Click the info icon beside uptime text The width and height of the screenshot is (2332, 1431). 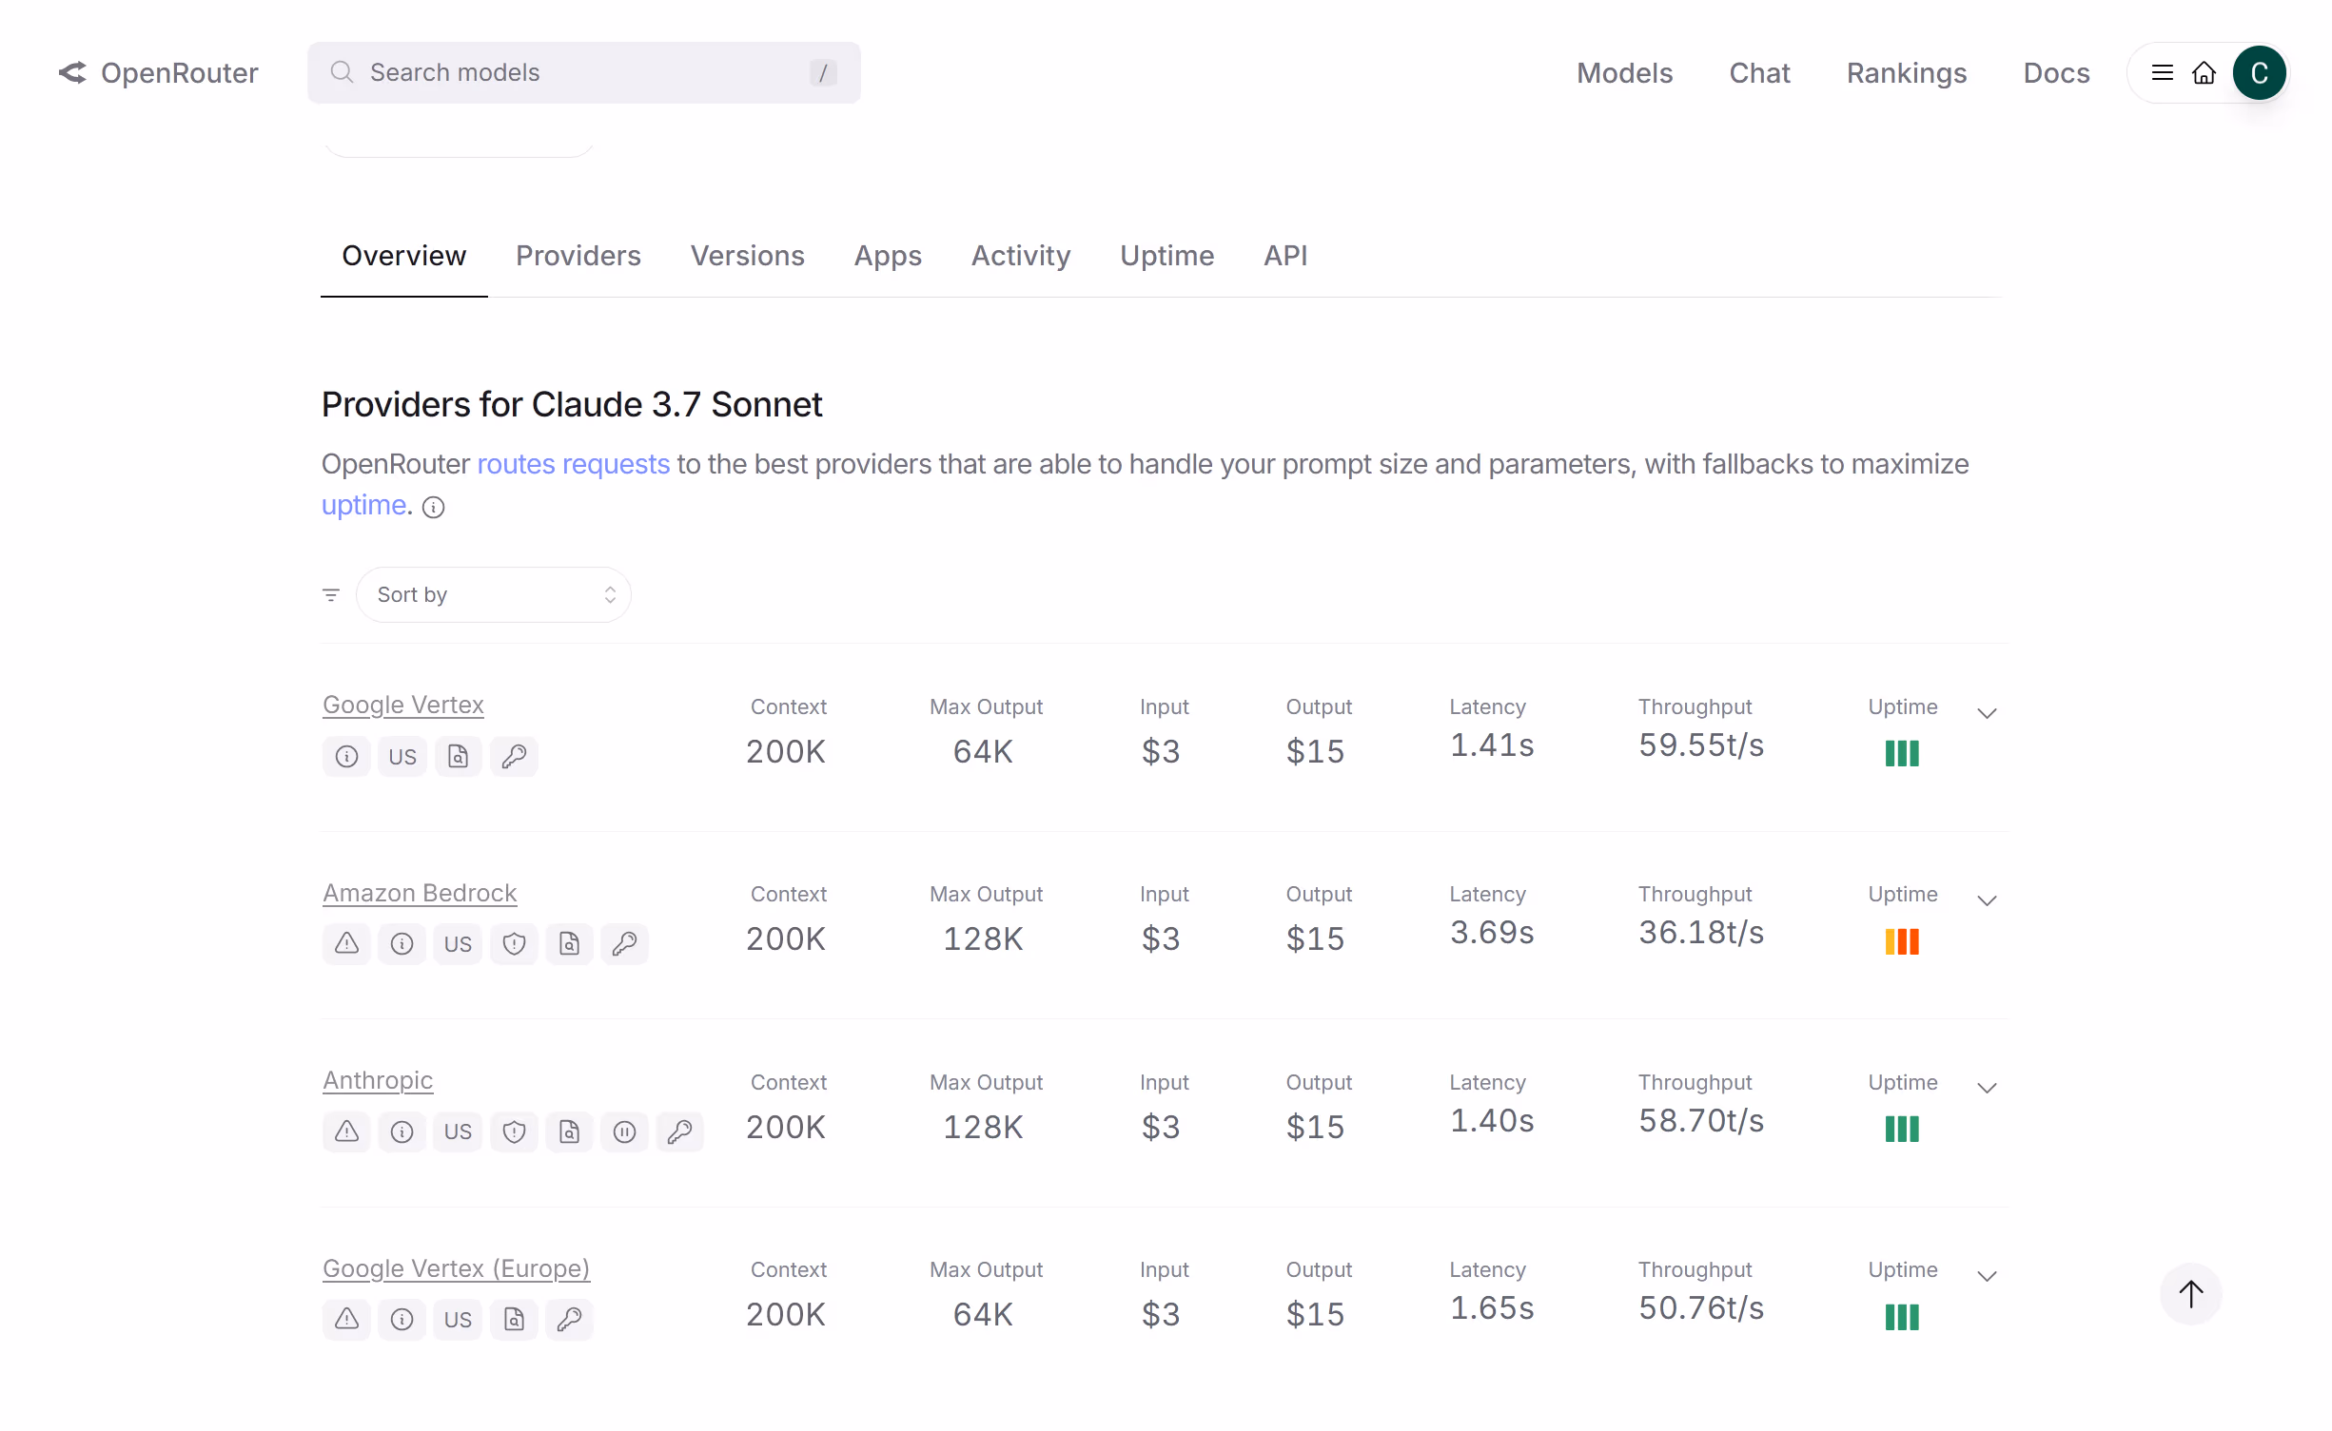tap(434, 507)
